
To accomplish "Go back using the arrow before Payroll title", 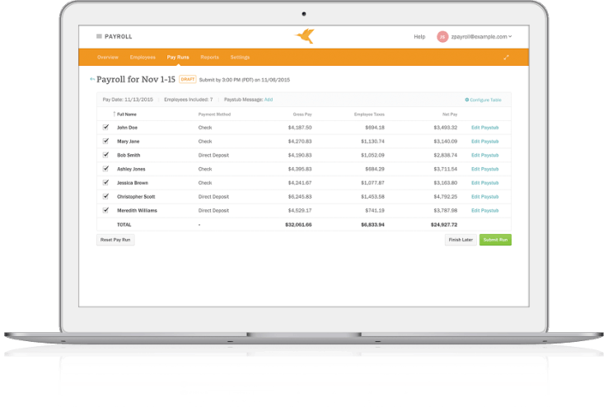I will 92,79.
